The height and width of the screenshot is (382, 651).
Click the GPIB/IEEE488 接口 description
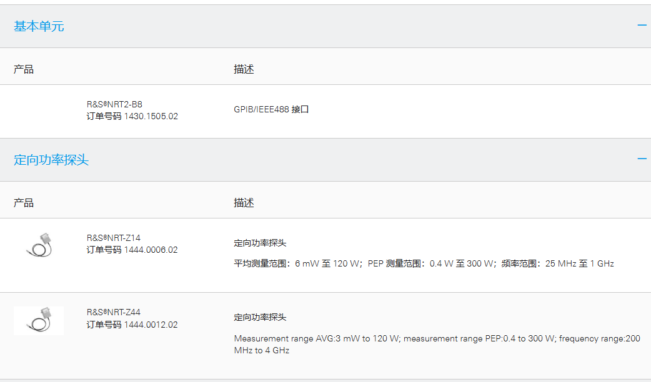point(271,109)
